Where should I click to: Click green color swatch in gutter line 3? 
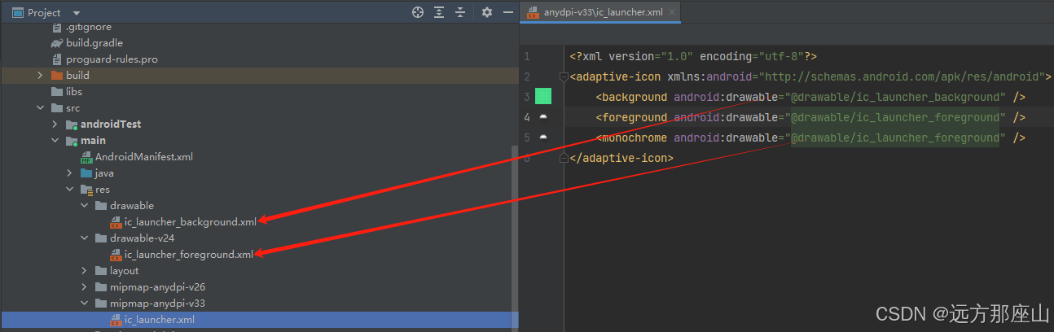click(543, 97)
